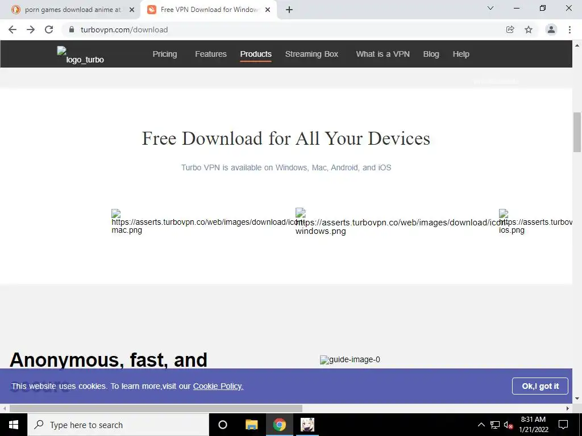
Task: Close the Free VPN Download tab
Action: (x=268, y=10)
